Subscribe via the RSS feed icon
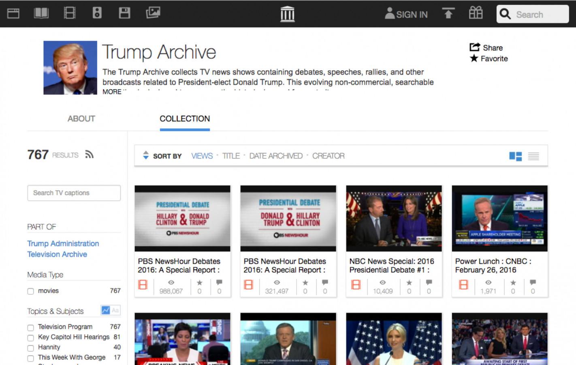Image resolution: width=576 pixels, height=365 pixels. click(x=89, y=155)
